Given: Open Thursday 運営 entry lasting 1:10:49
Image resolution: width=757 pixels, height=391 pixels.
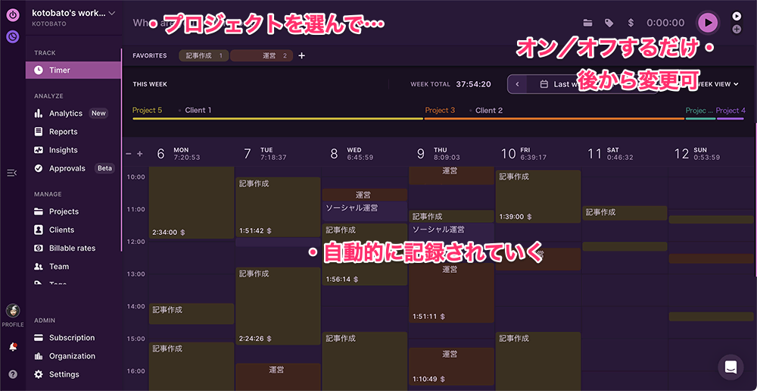Looking at the screenshot, I should pos(451,366).
